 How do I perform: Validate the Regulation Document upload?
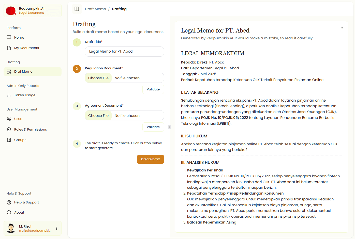(153, 89)
